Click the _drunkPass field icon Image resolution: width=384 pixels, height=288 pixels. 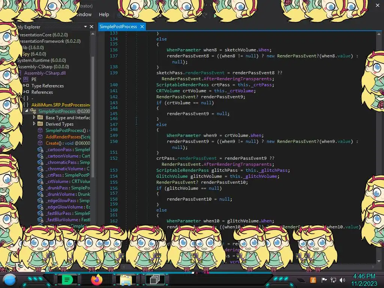coord(40,187)
